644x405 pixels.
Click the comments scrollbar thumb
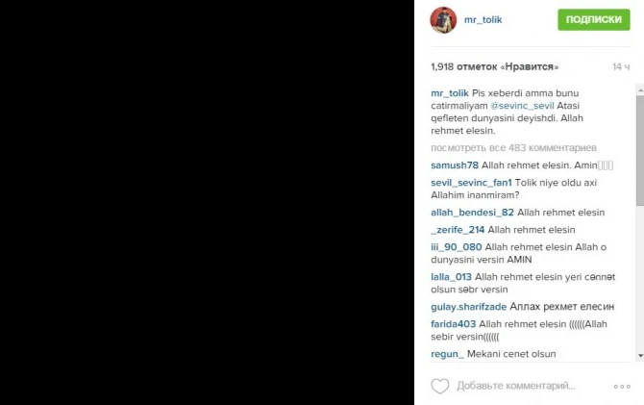640,150
